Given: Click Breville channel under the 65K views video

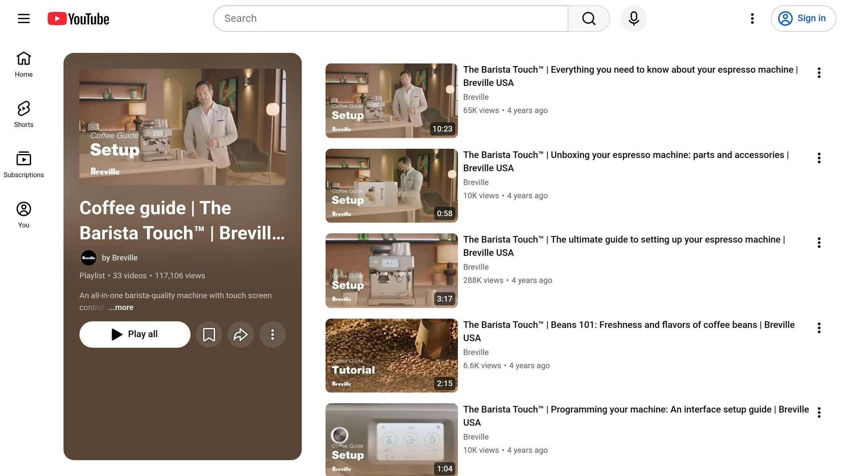Looking at the screenshot, I should [476, 97].
